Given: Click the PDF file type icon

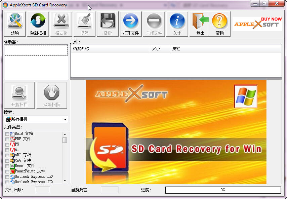Looking at the screenshot, I should [12, 139].
